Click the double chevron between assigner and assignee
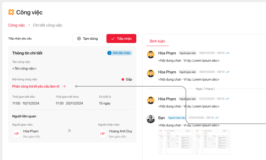The width and height of the screenshot is (266, 160). point(69,131)
